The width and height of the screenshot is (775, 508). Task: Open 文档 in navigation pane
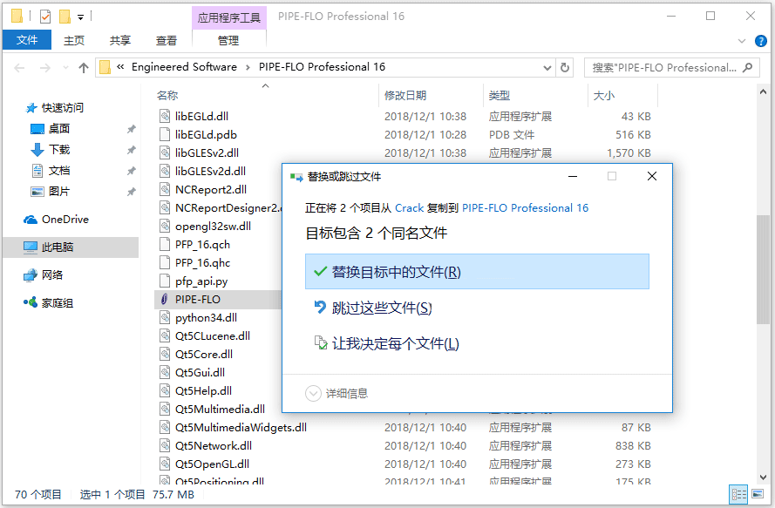[x=58, y=171]
